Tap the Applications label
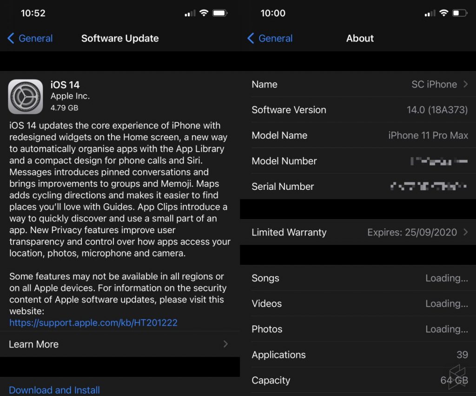Image resolution: width=476 pixels, height=396 pixels. (x=279, y=355)
